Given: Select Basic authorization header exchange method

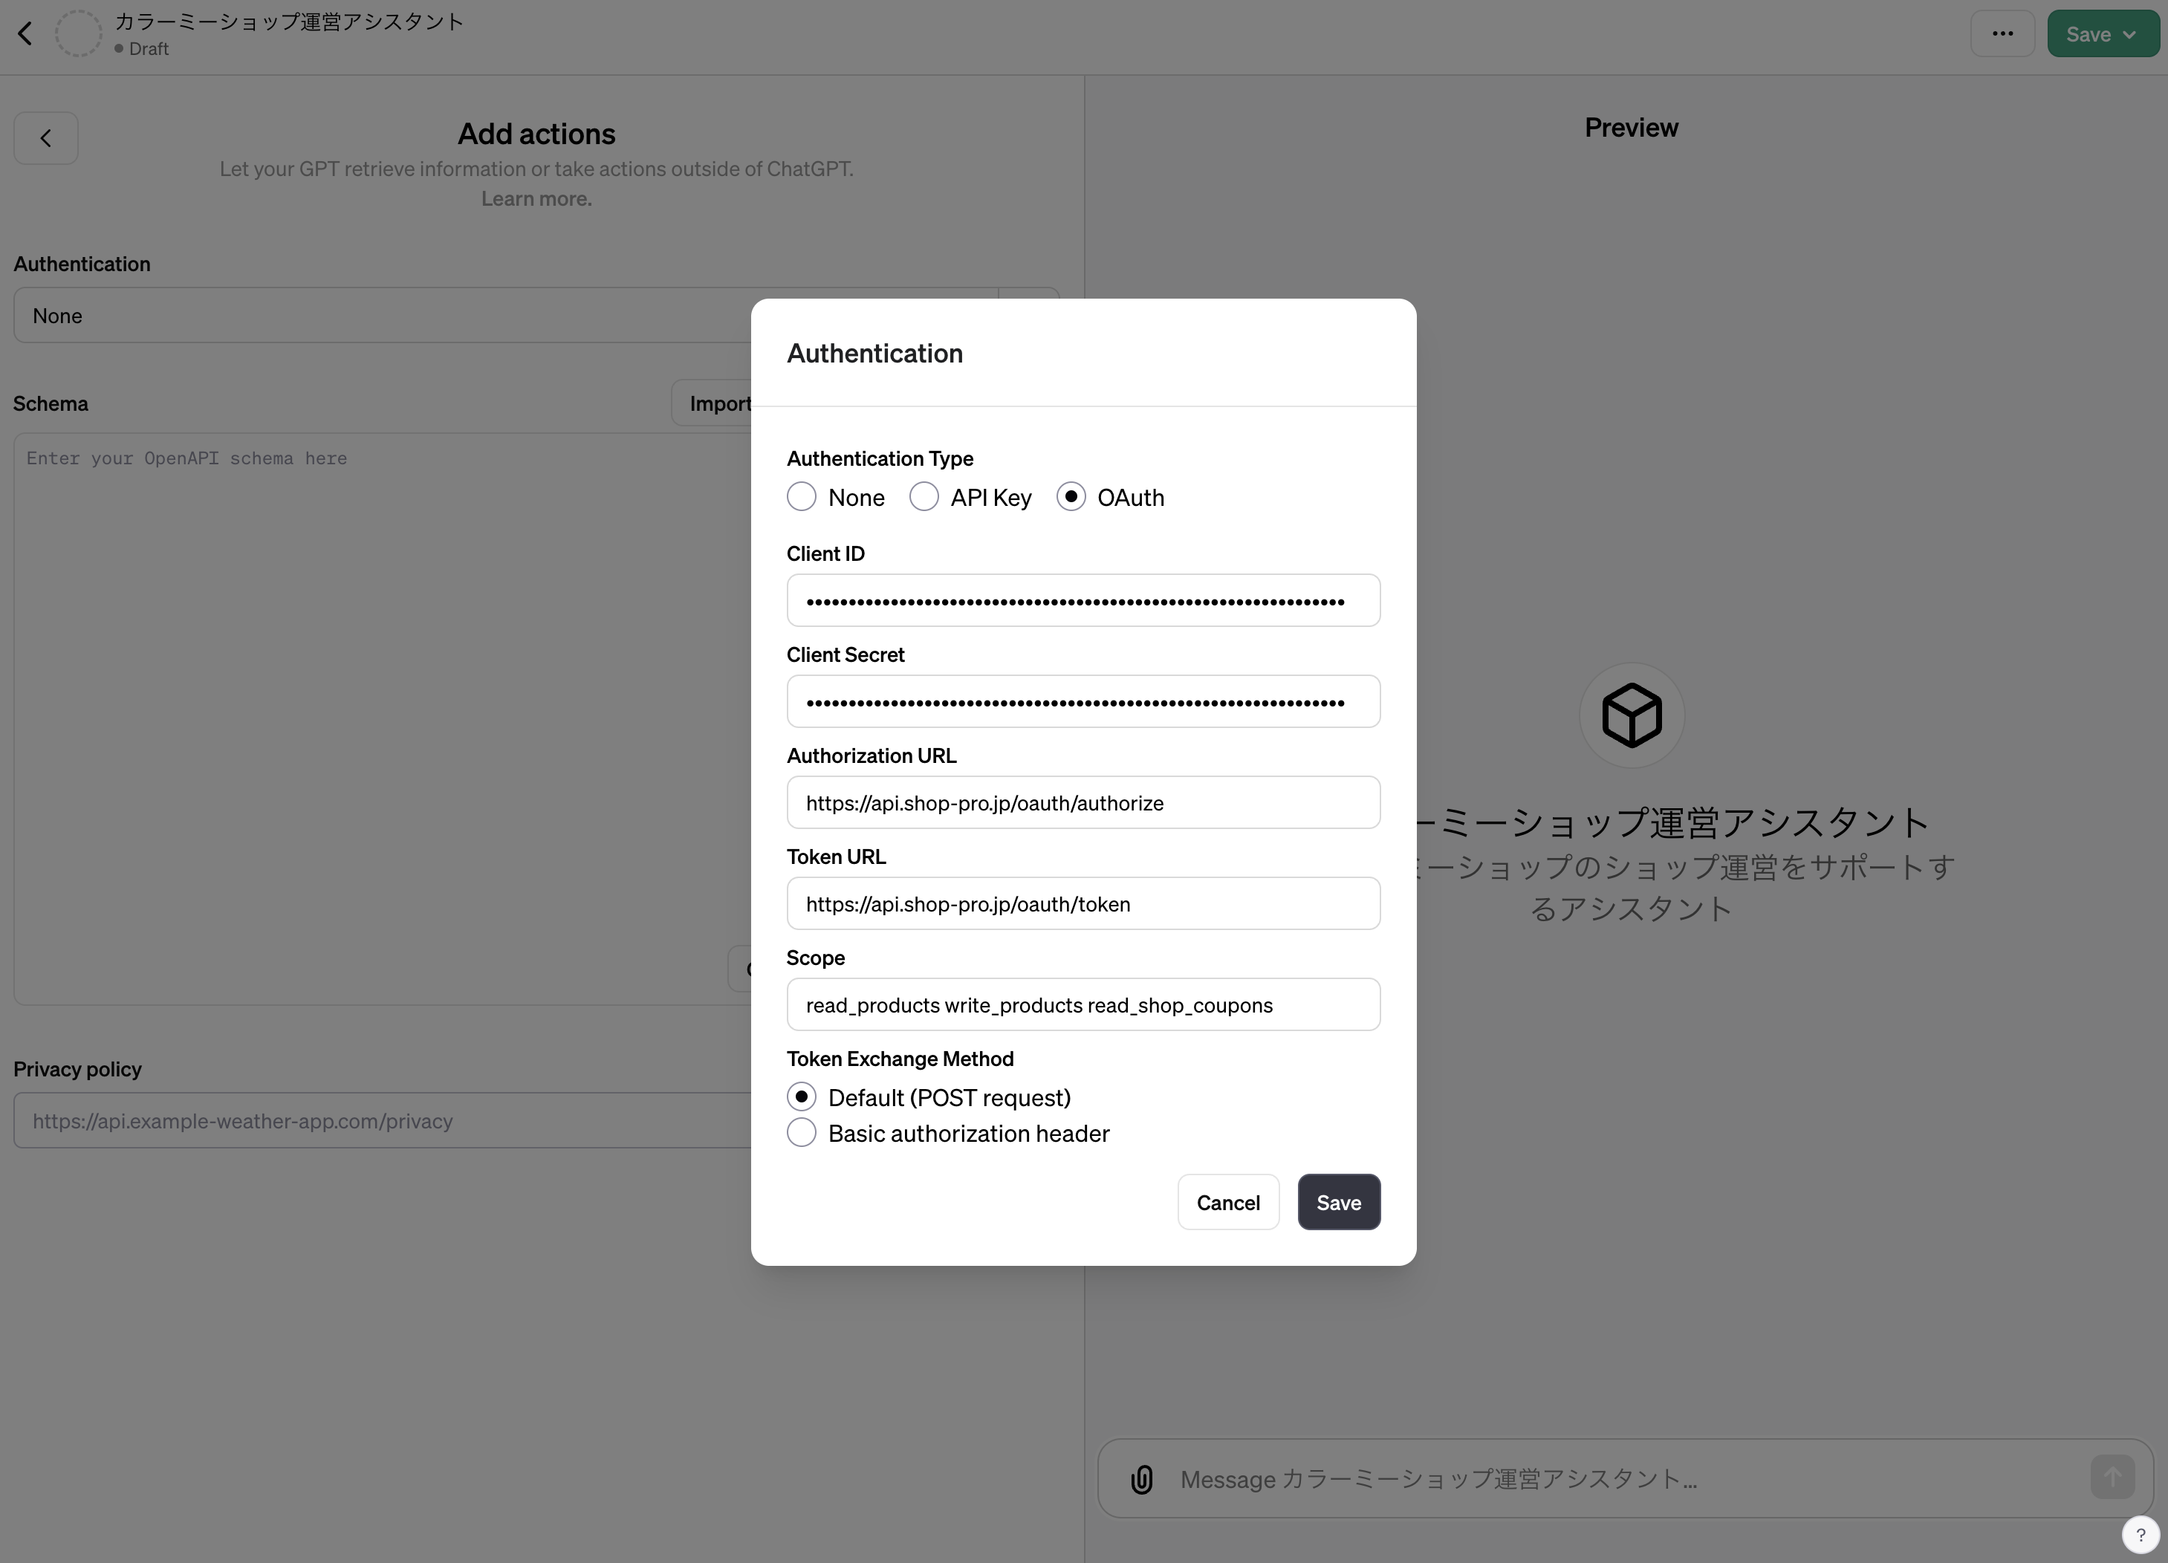Looking at the screenshot, I should [801, 1132].
